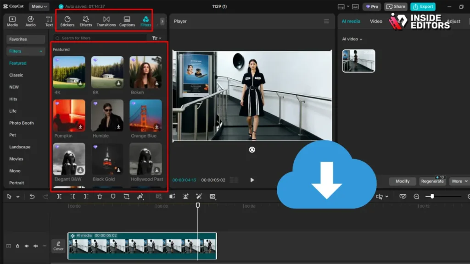Open the CapCut Menu dropdown
This screenshot has width=470, height=264.
tap(39, 6)
